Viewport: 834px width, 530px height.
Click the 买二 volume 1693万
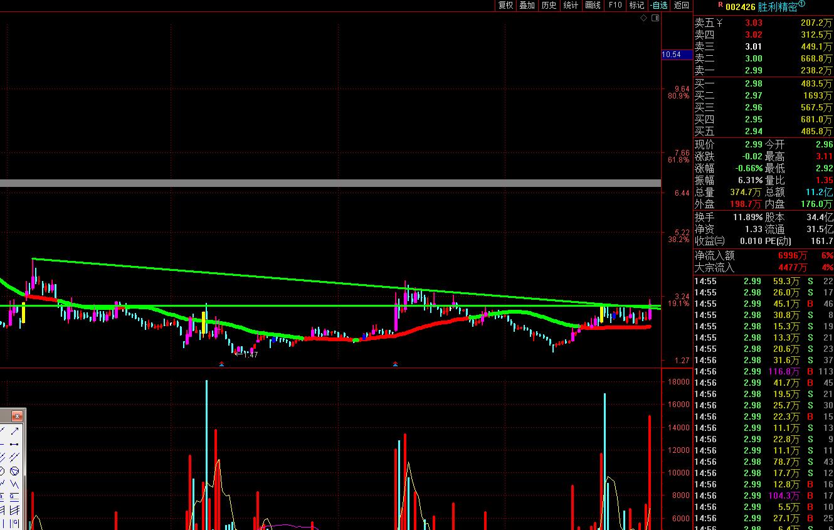818,95
